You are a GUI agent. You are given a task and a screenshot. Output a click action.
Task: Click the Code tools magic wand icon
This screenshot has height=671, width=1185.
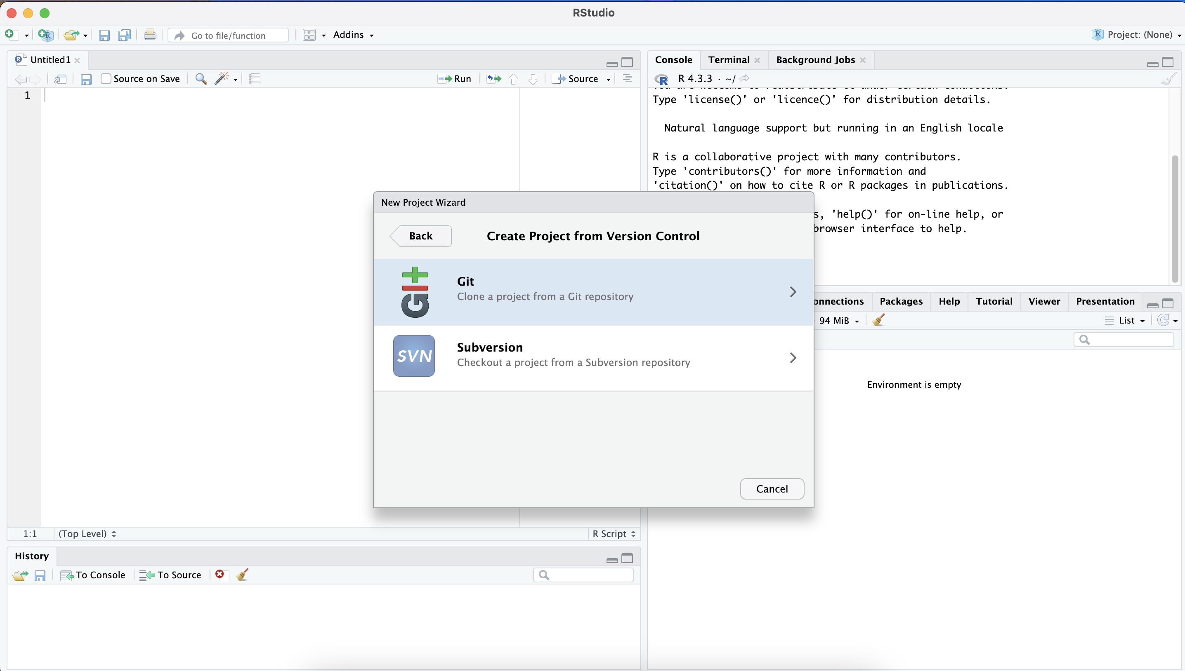click(x=222, y=79)
